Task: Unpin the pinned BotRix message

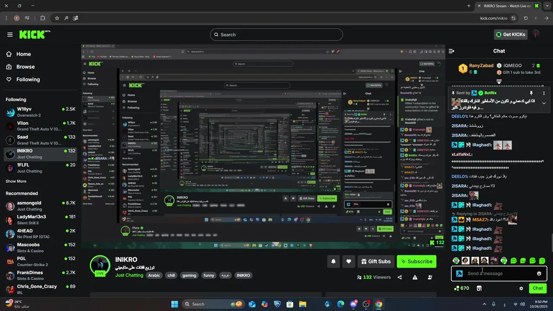Action: [x=531, y=93]
